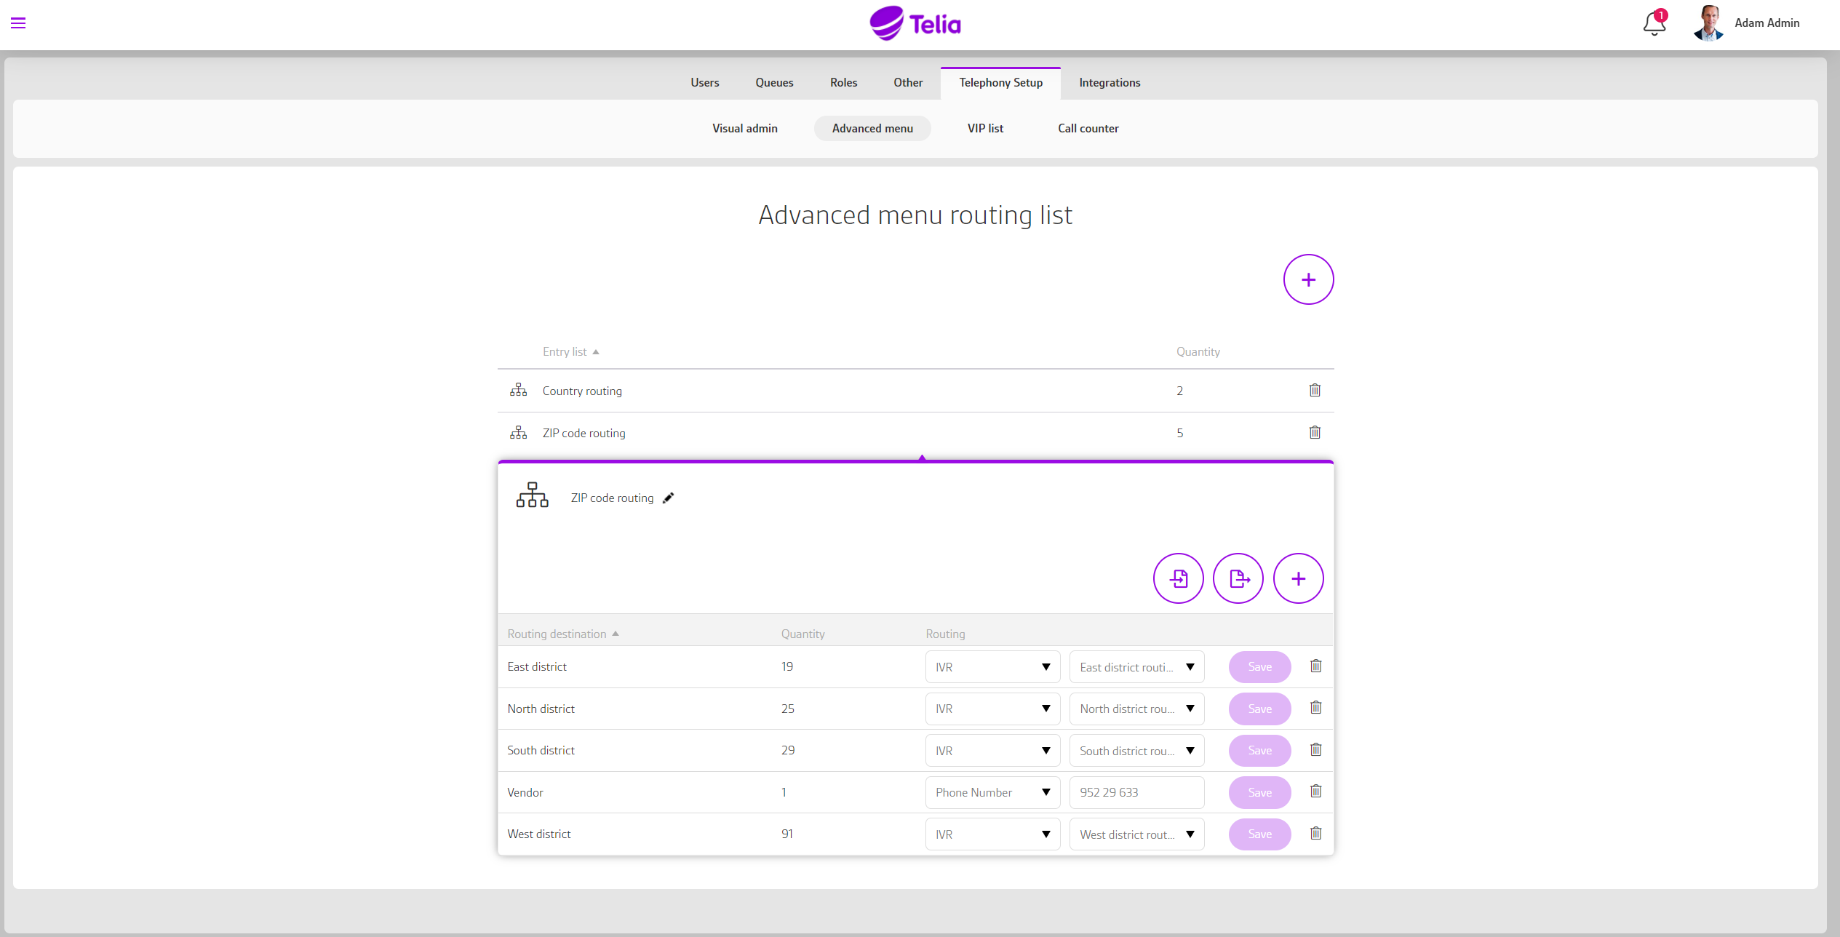Delete the North district row
The image size is (1840, 937).
(1315, 708)
